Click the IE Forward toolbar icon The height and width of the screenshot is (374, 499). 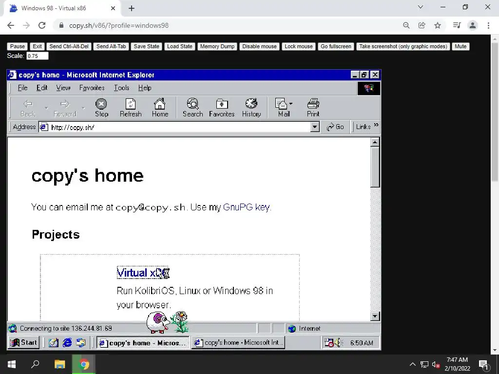65,108
